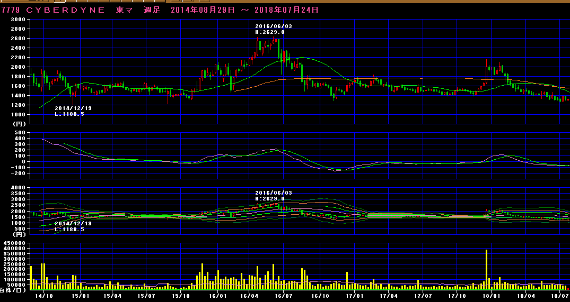This screenshot has height=302, width=570.
Task: Click the "1600" price axis label
Action: (x=18, y=86)
